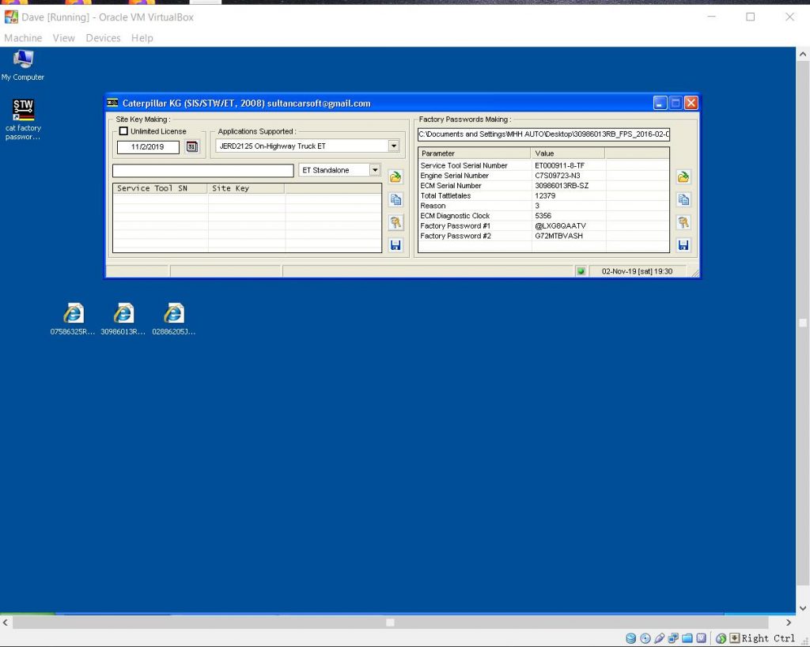Open the Devices menu in VirtualBox
The height and width of the screenshot is (647, 810).
[103, 38]
